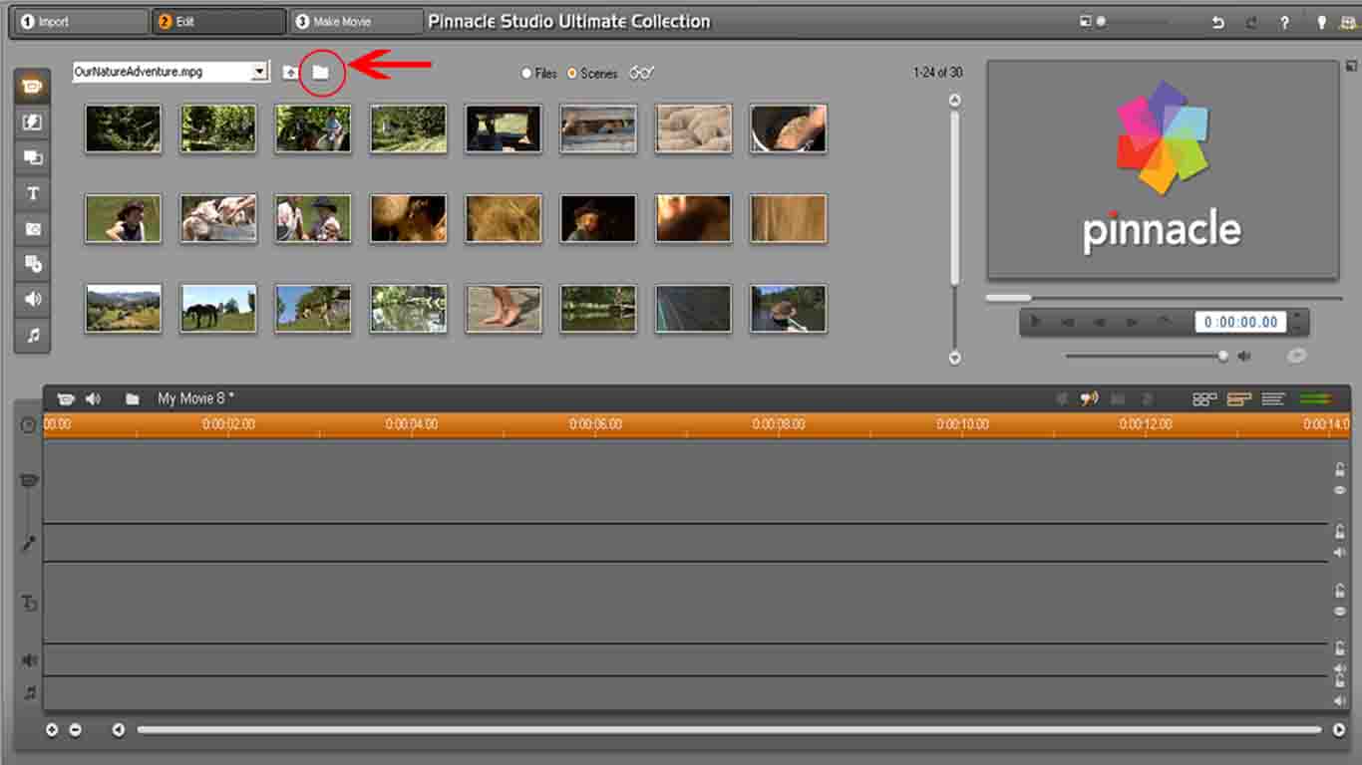Open the Music section in the album sidebar

coord(32,336)
